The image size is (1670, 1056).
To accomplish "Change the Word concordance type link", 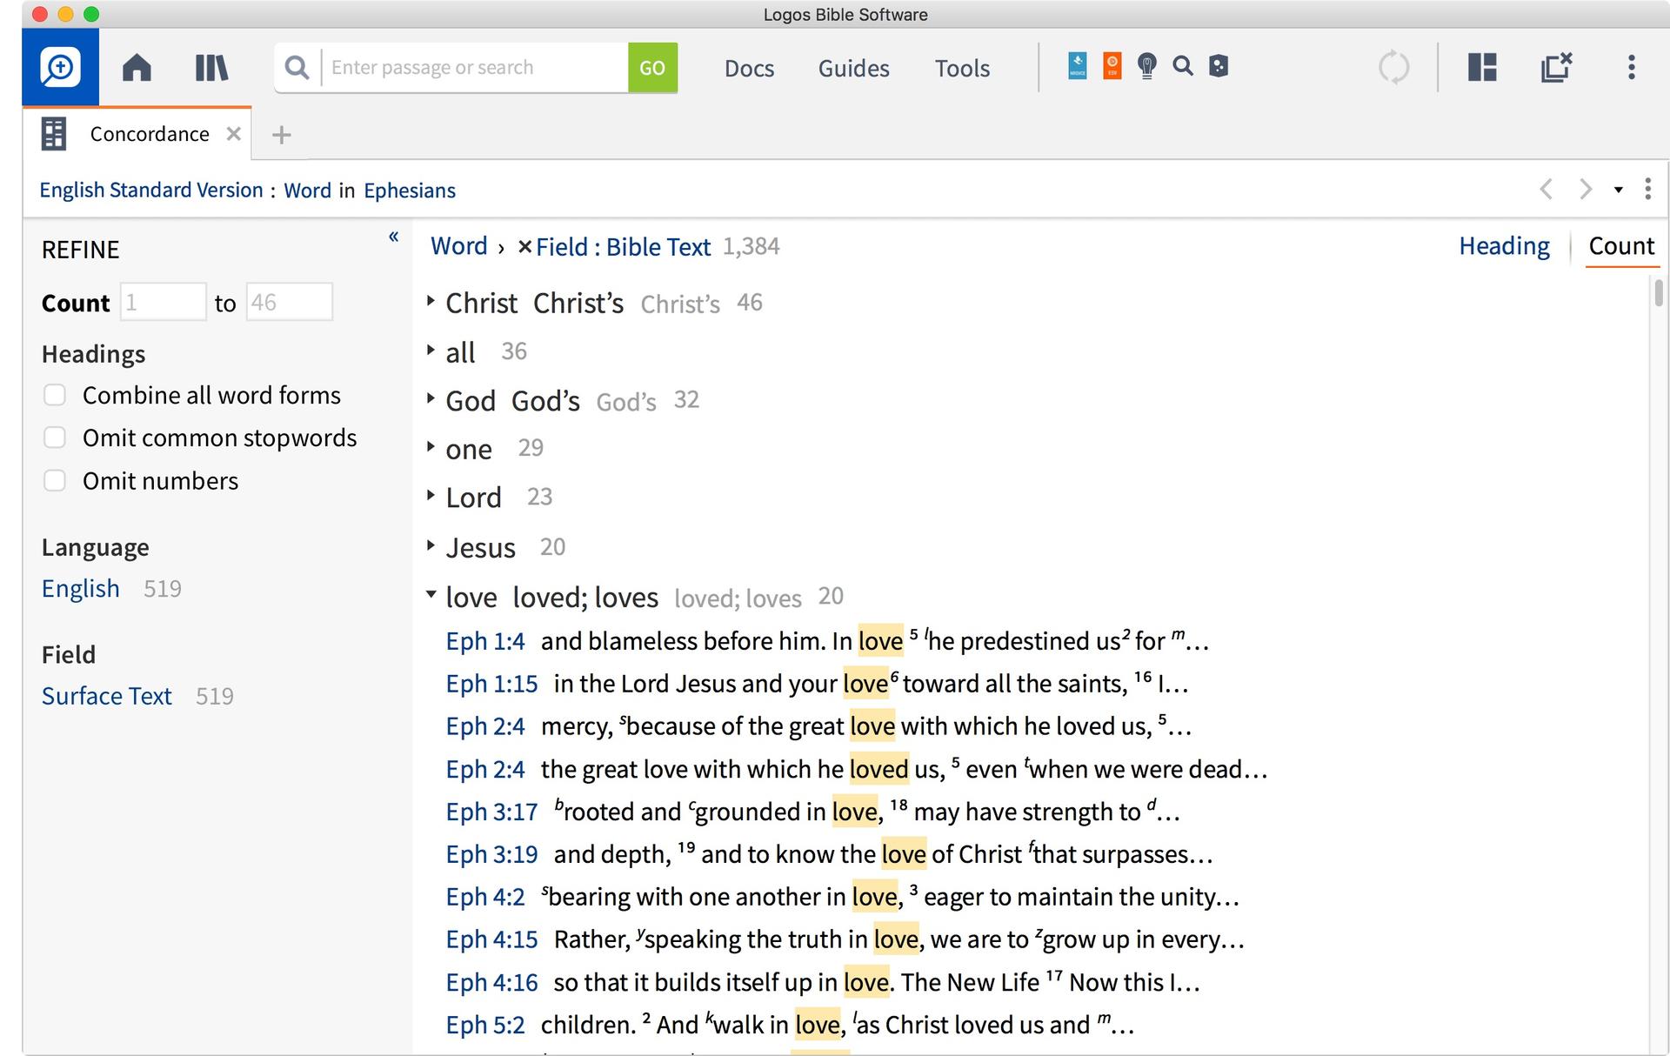I will click(308, 190).
